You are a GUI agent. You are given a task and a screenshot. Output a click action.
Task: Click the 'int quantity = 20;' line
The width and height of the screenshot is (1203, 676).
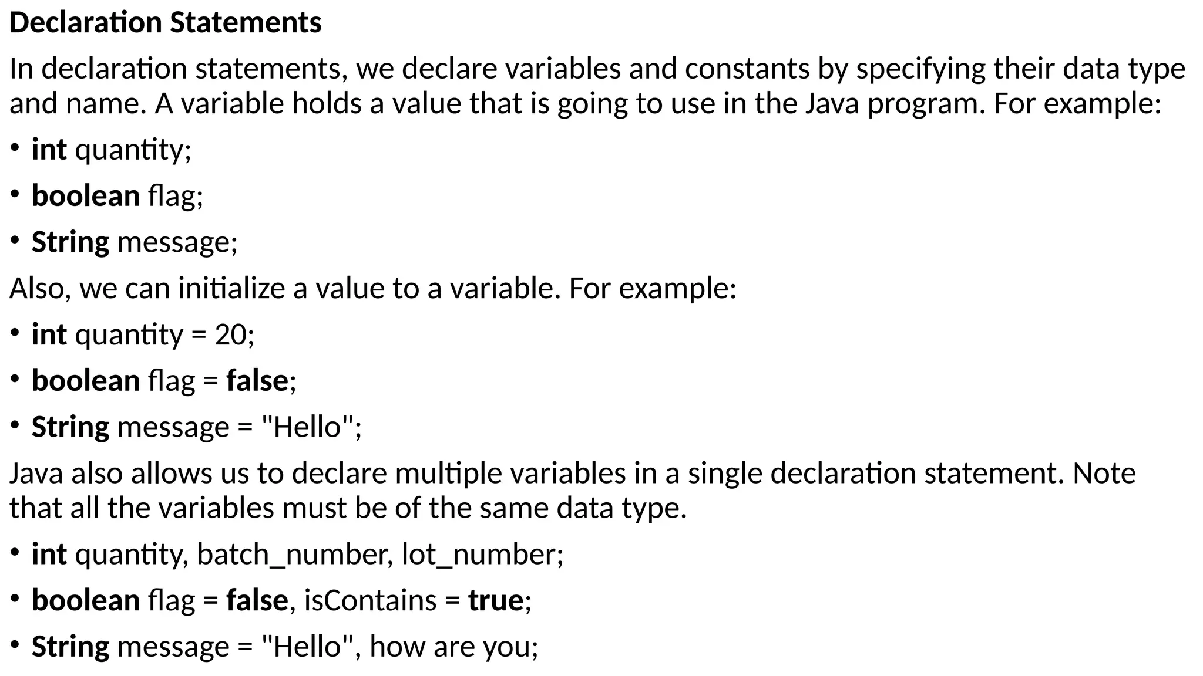coord(143,334)
